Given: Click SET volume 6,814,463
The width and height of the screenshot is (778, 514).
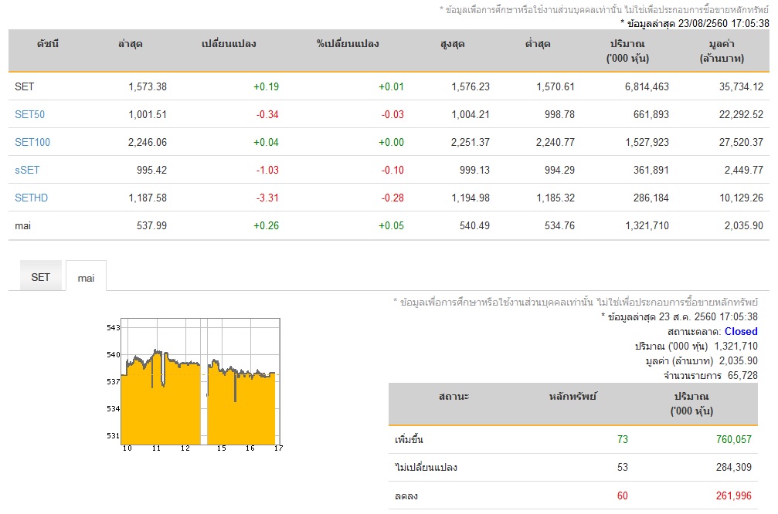Looking at the screenshot, I should point(647,86).
